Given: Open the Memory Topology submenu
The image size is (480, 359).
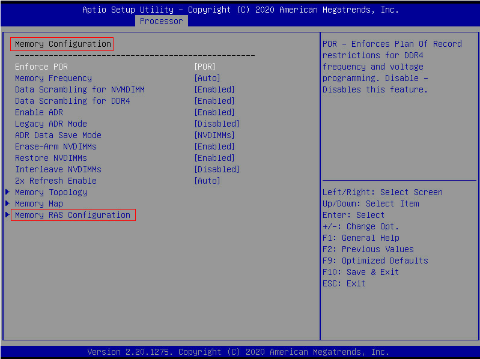Looking at the screenshot, I should (x=50, y=192).
